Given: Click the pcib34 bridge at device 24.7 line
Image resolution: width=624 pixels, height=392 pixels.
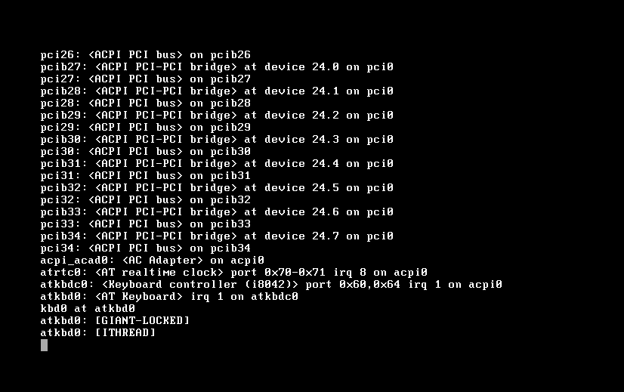Looking at the screenshot, I should 217,236.
